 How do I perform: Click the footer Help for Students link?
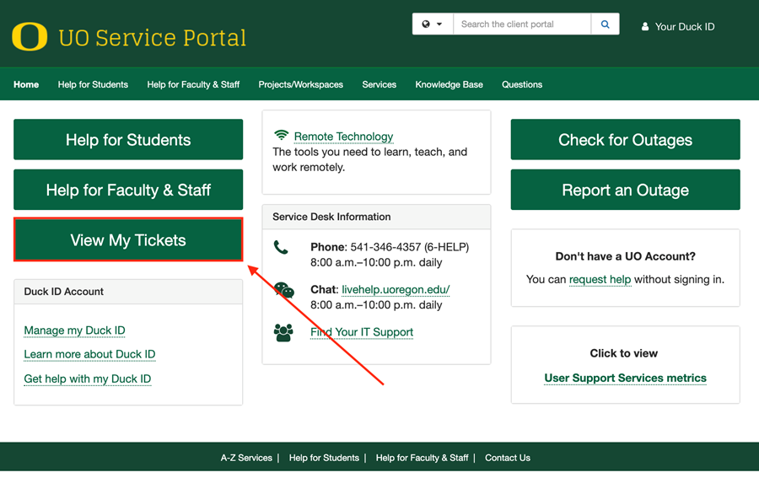pyautogui.click(x=324, y=458)
